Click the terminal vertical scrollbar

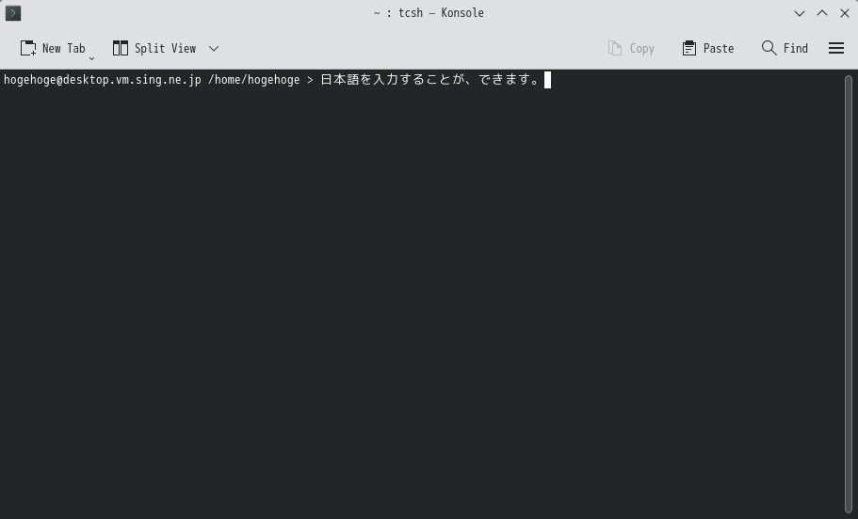[x=849, y=294]
